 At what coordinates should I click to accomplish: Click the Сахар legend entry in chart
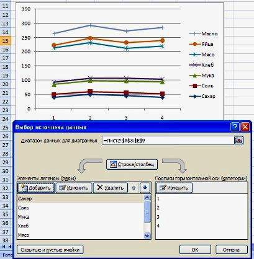(202, 96)
